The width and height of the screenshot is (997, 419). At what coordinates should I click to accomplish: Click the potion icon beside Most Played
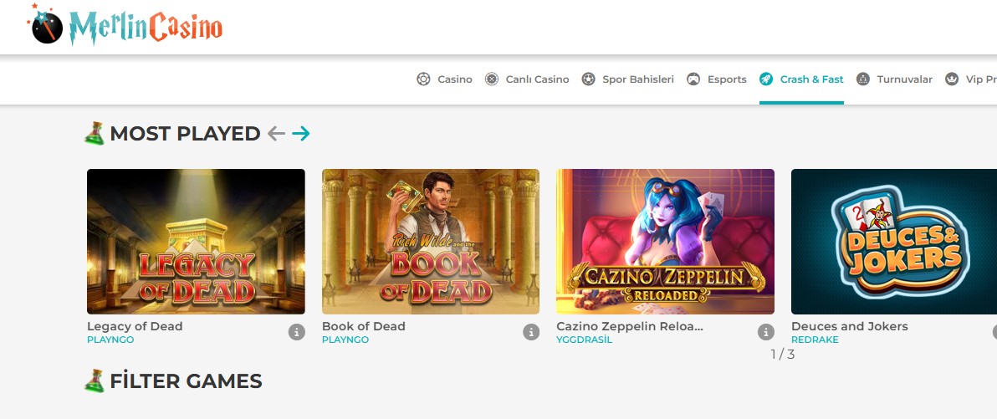(x=95, y=134)
